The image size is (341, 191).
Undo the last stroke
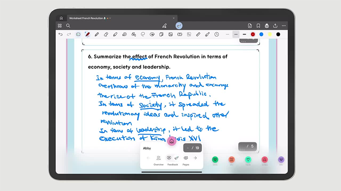coord(61,34)
